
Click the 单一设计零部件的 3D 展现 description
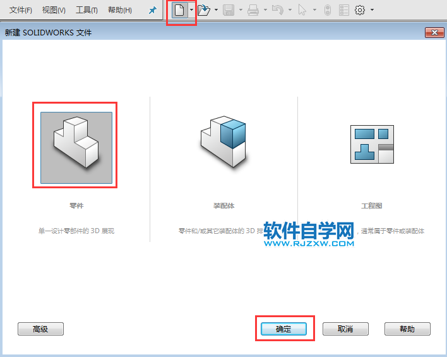point(76,231)
